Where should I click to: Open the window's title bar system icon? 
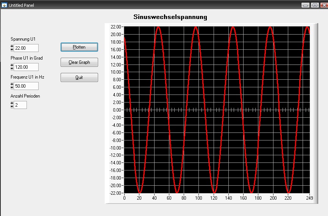click(x=4, y=5)
